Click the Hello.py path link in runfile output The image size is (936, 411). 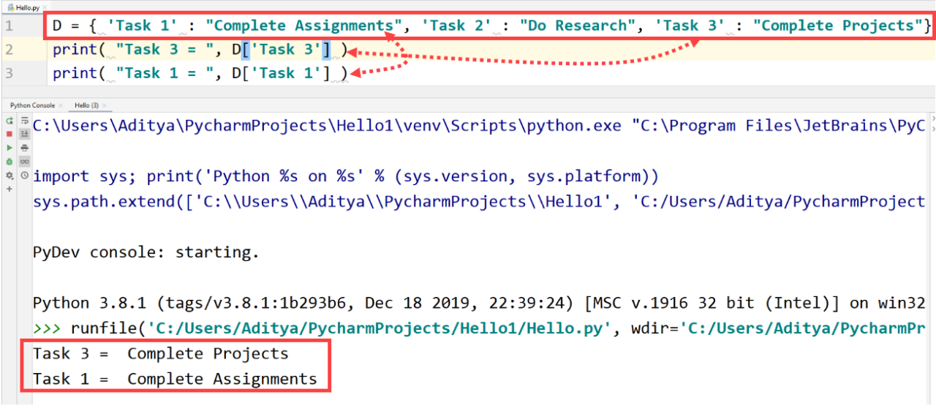(379, 328)
